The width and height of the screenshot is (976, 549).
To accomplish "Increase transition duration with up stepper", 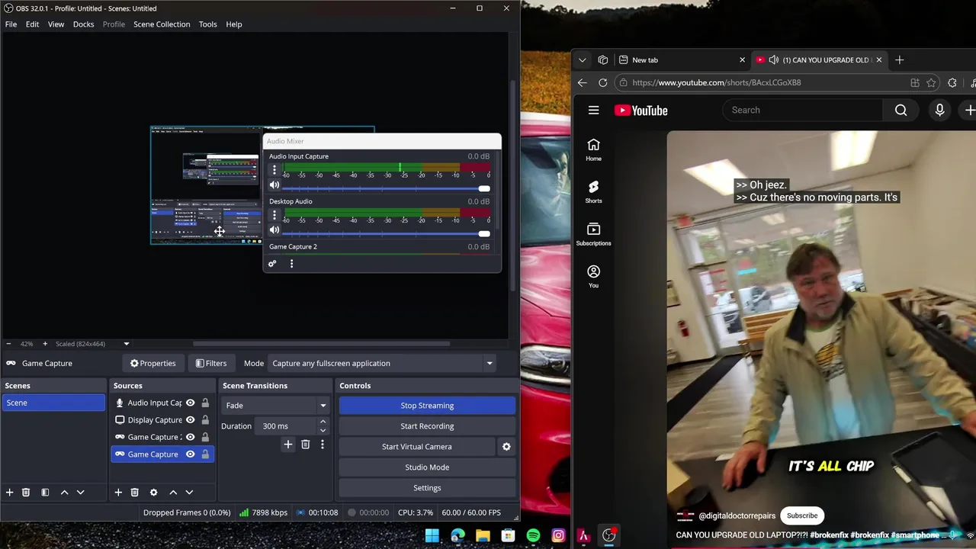I will tap(323, 422).
